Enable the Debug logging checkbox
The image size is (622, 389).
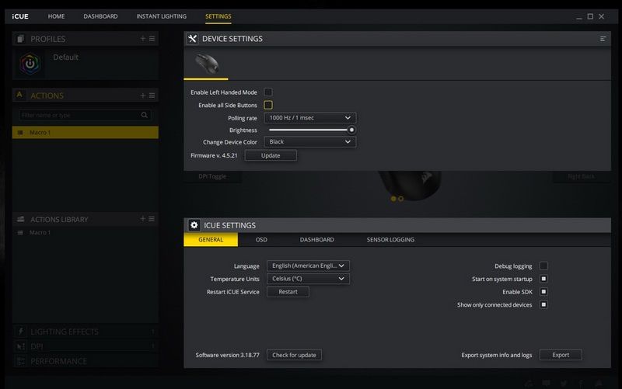(543, 266)
